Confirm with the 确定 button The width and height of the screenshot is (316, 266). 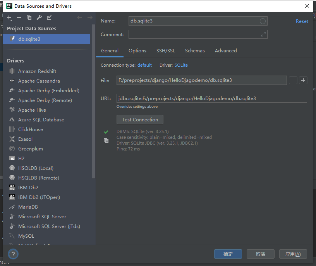pyautogui.click(x=228, y=254)
